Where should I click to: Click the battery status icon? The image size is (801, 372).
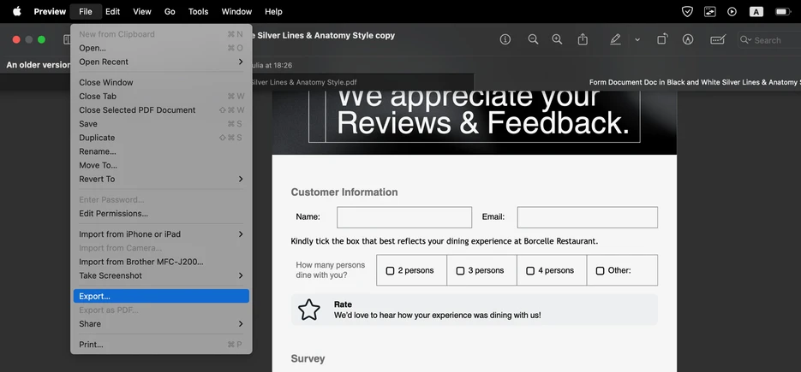tap(783, 11)
